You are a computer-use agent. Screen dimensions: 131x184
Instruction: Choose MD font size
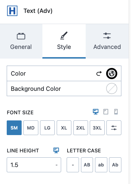31,128
